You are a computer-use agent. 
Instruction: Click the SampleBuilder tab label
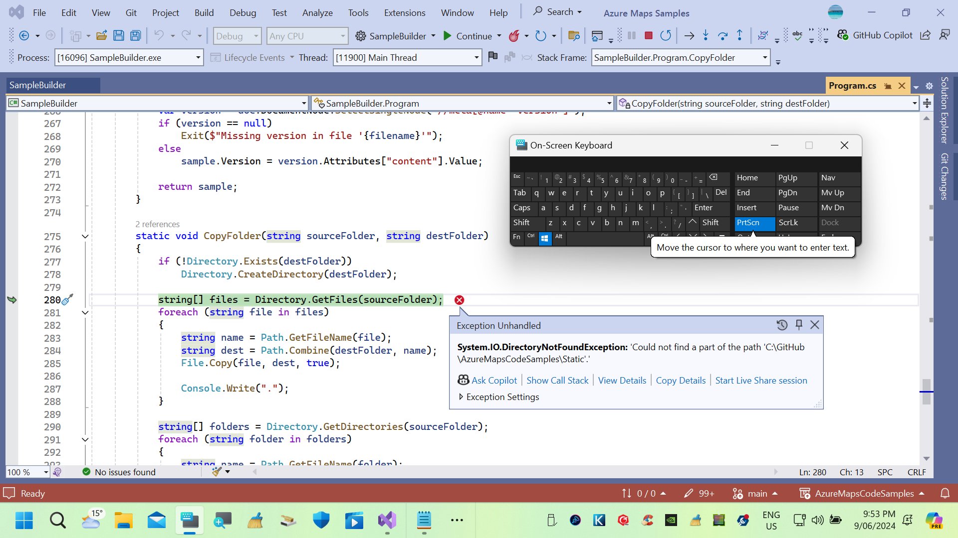coord(37,84)
